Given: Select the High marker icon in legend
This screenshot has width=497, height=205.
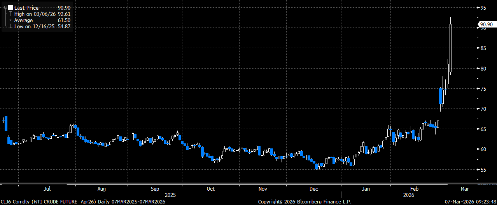Looking at the screenshot, I should click(x=10, y=14).
